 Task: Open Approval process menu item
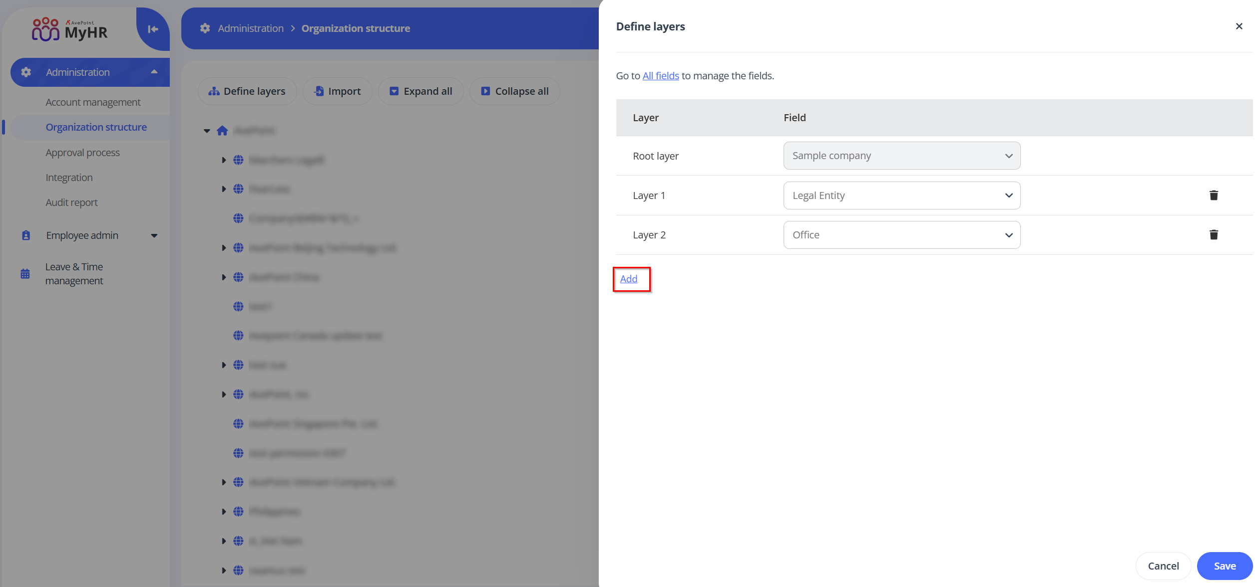pos(82,153)
